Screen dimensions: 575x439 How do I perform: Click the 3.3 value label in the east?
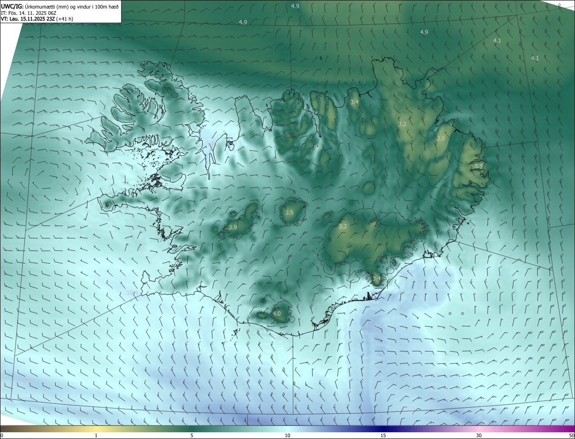pos(478,167)
